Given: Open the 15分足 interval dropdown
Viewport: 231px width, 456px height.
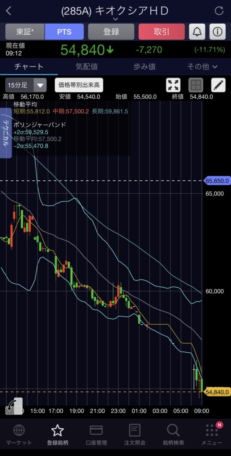Looking at the screenshot, I should (x=26, y=85).
